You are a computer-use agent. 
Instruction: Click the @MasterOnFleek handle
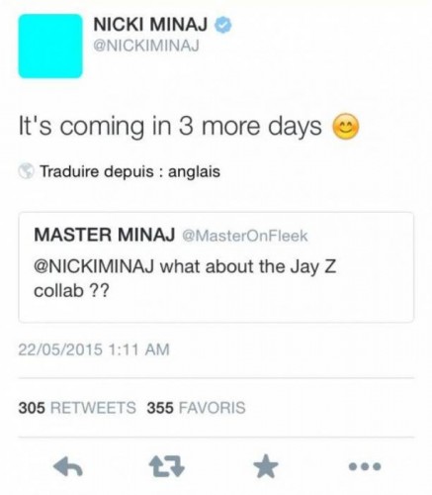245,236
